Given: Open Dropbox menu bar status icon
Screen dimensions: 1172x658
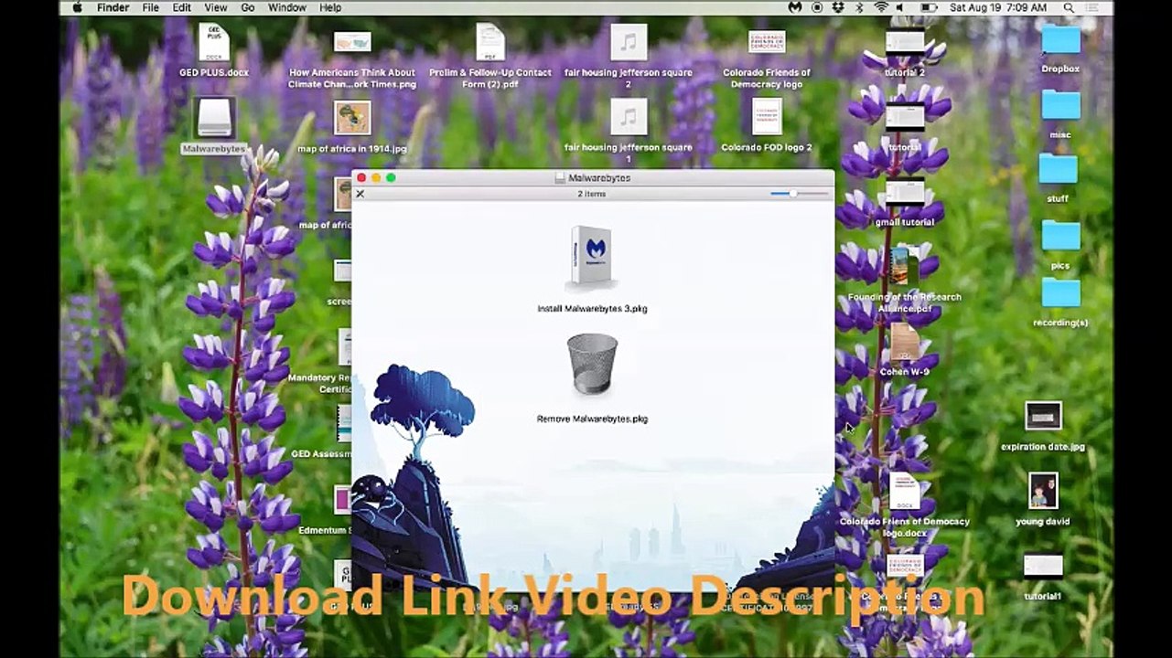Looking at the screenshot, I should click(837, 7).
